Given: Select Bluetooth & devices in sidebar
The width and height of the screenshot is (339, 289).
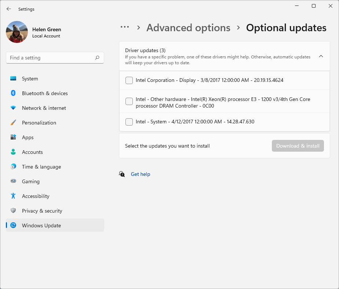Looking at the screenshot, I should click(44, 93).
